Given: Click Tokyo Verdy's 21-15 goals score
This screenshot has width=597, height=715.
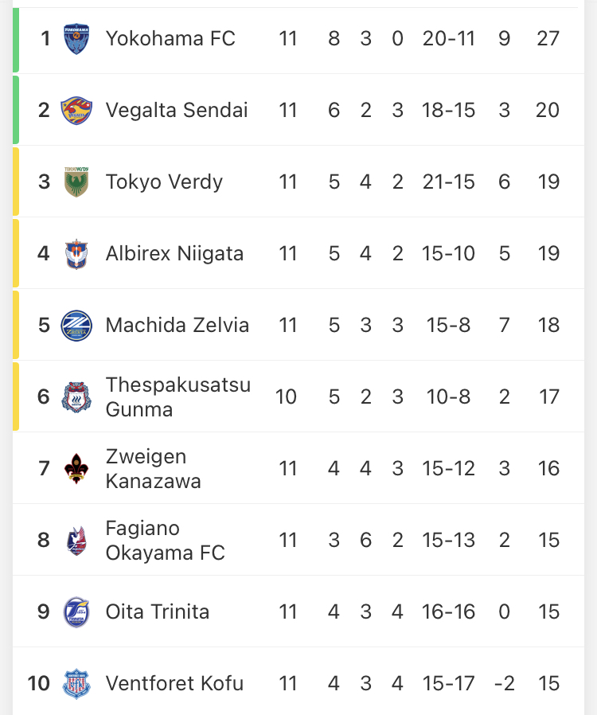Looking at the screenshot, I should coord(449,182).
